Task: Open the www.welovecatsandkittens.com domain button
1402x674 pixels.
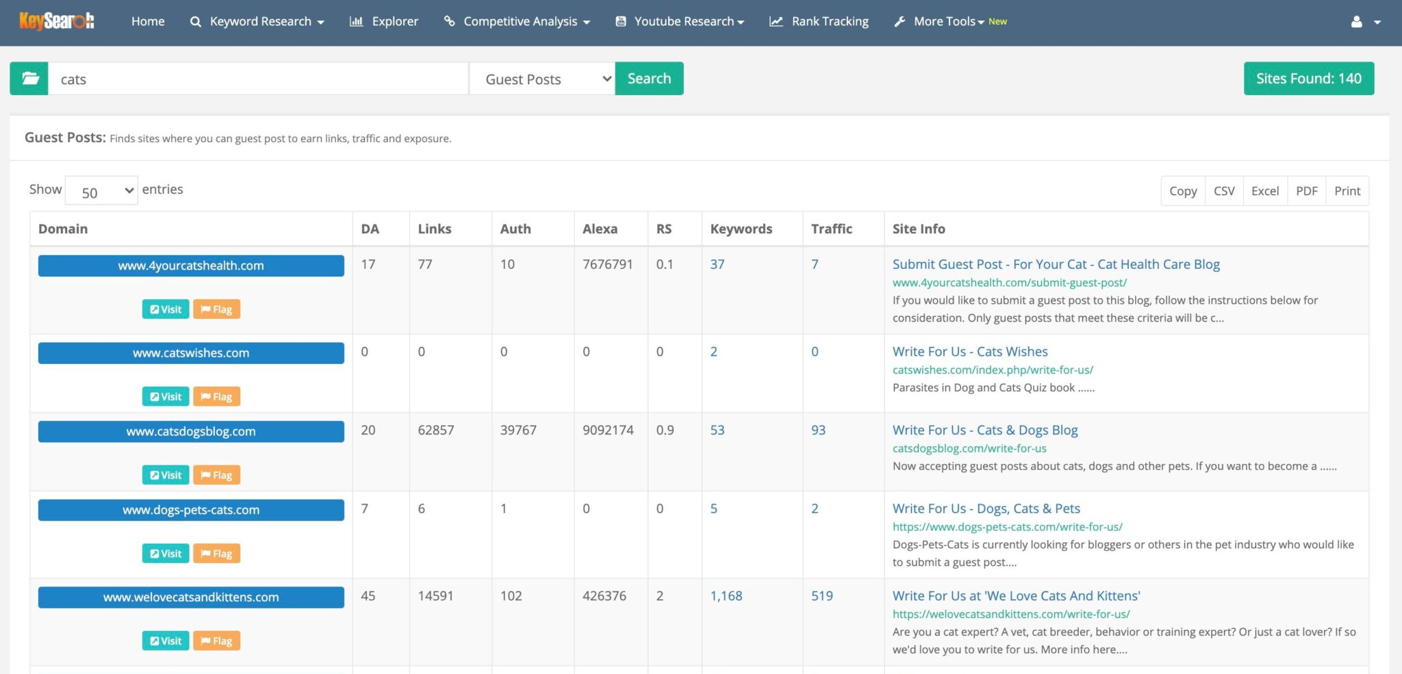Action: tap(191, 597)
